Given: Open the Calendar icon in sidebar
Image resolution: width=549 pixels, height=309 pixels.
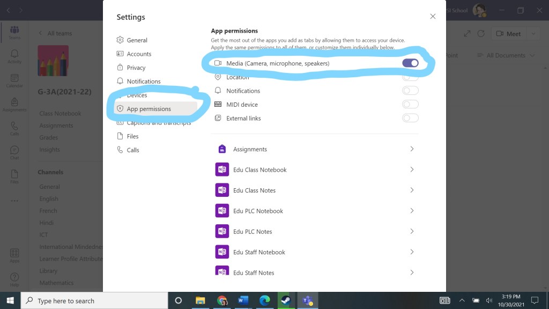Looking at the screenshot, I should click(x=14, y=80).
